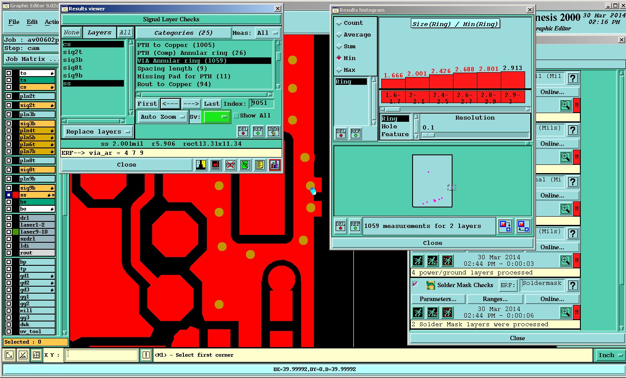
Task: Open Solder Mask Ranges... button
Action: pos(495,299)
